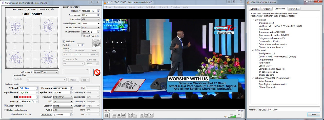Stop VLC playback
The height and width of the screenshot is (120, 324).
click(119, 115)
